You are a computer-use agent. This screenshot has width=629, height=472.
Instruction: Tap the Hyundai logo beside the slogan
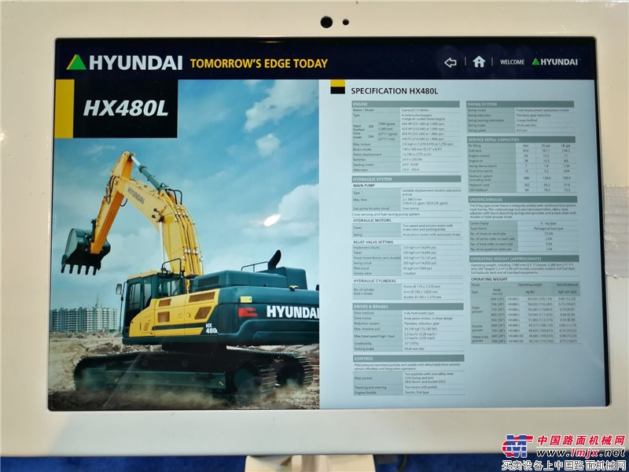pyautogui.click(x=124, y=62)
